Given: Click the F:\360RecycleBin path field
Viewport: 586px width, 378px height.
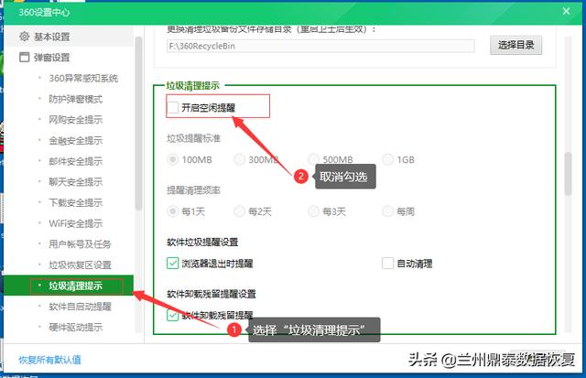Looking at the screenshot, I should [320, 47].
